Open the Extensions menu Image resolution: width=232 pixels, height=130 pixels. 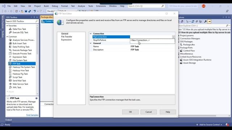(x=101, y=6)
